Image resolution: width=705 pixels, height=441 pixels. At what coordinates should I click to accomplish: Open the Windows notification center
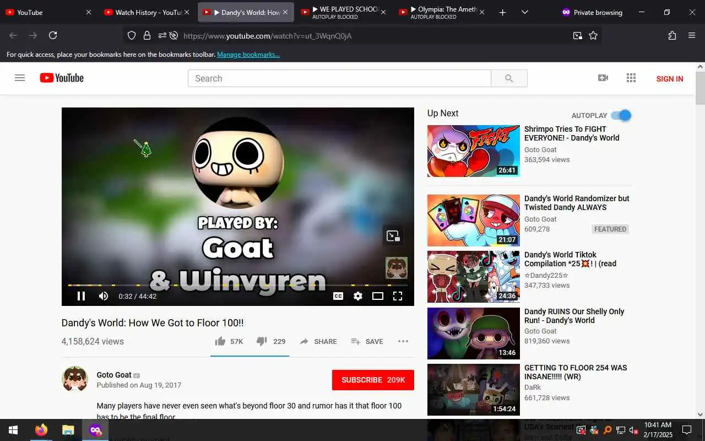(x=687, y=430)
